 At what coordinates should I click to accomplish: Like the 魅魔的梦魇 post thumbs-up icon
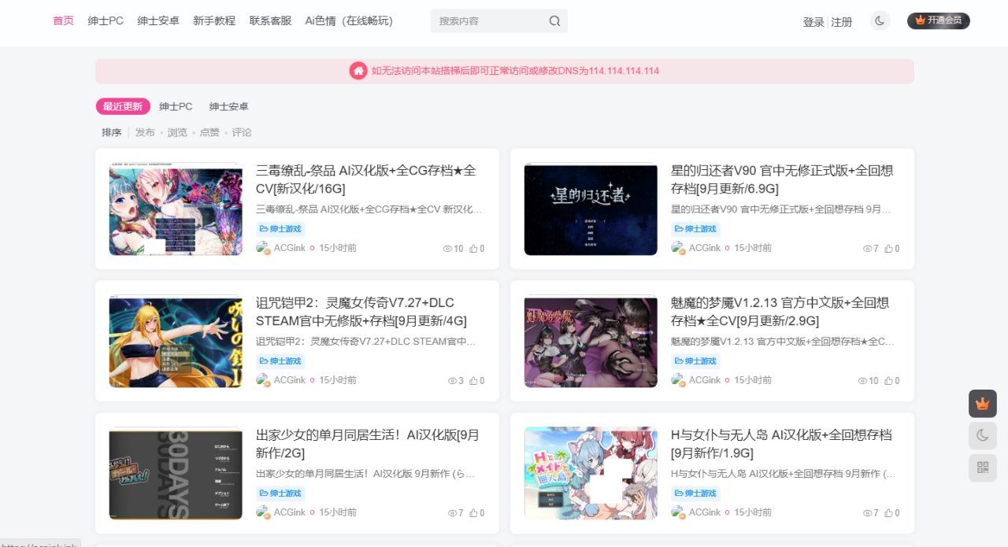[888, 381]
